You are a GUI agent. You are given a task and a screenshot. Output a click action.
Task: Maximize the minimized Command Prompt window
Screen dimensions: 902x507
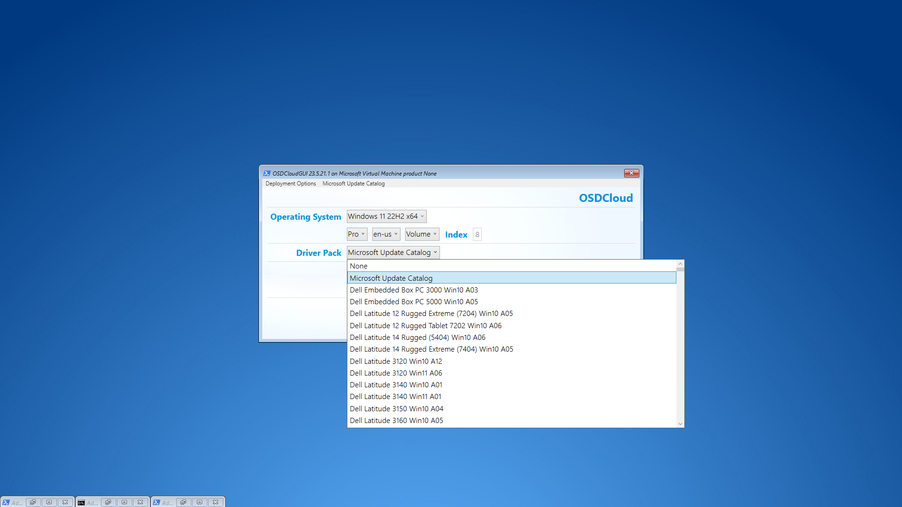coord(124,502)
